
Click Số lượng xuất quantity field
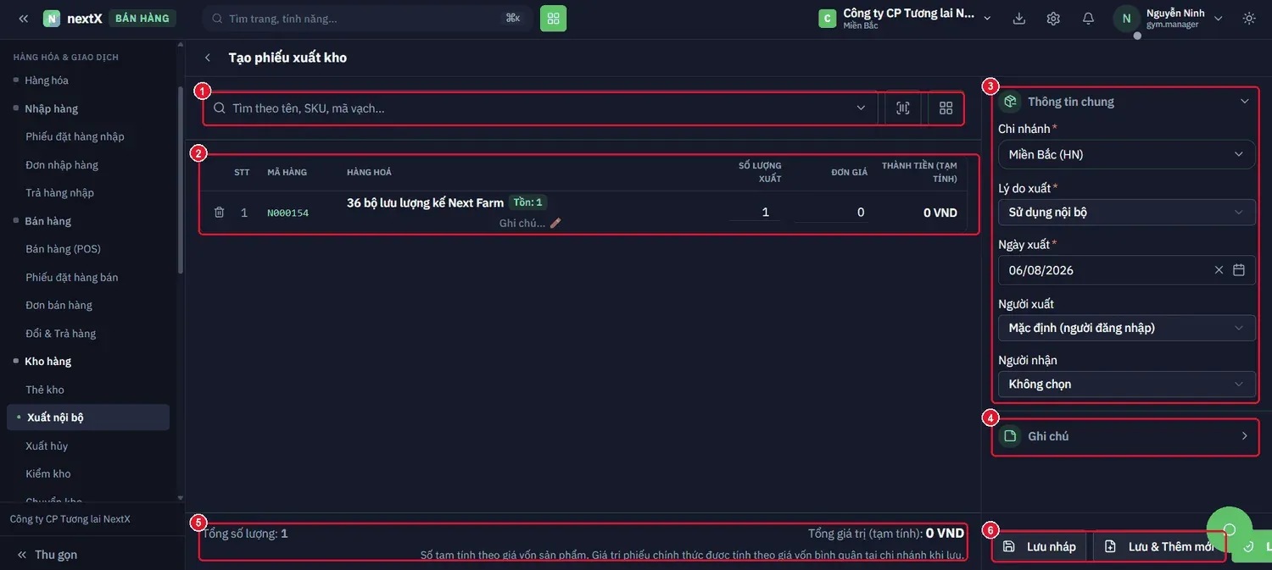tap(755, 212)
